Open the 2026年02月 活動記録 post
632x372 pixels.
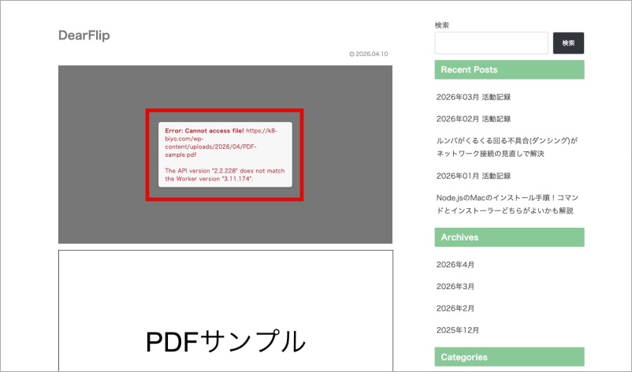pos(474,119)
